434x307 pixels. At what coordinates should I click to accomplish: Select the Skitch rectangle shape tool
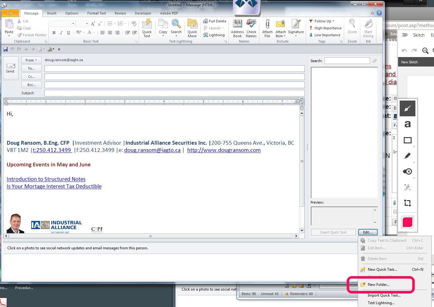coord(408,140)
